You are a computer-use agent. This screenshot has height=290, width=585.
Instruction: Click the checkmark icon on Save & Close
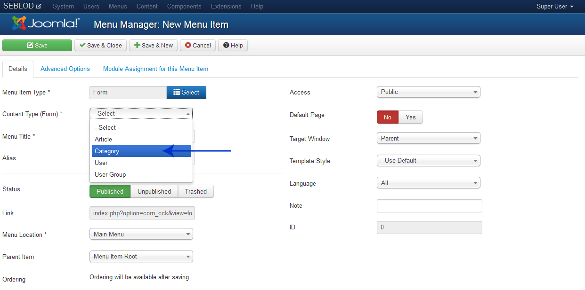(x=83, y=45)
